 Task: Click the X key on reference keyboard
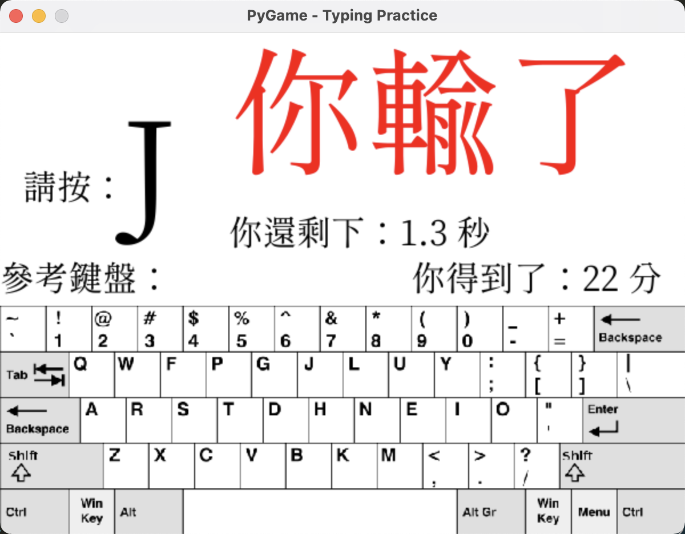click(172, 466)
